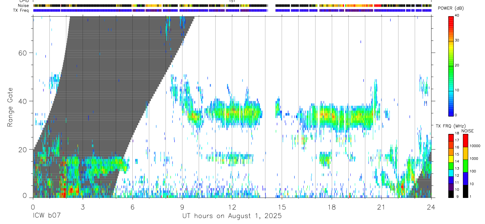Click the TX FRQ (MHz) color scale bar

click(x=451, y=166)
